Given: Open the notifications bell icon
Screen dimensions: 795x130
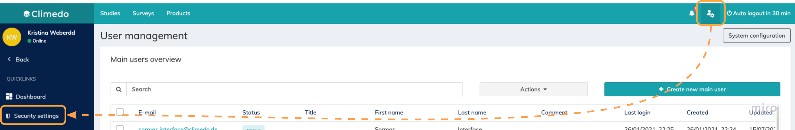Looking at the screenshot, I should (691, 13).
